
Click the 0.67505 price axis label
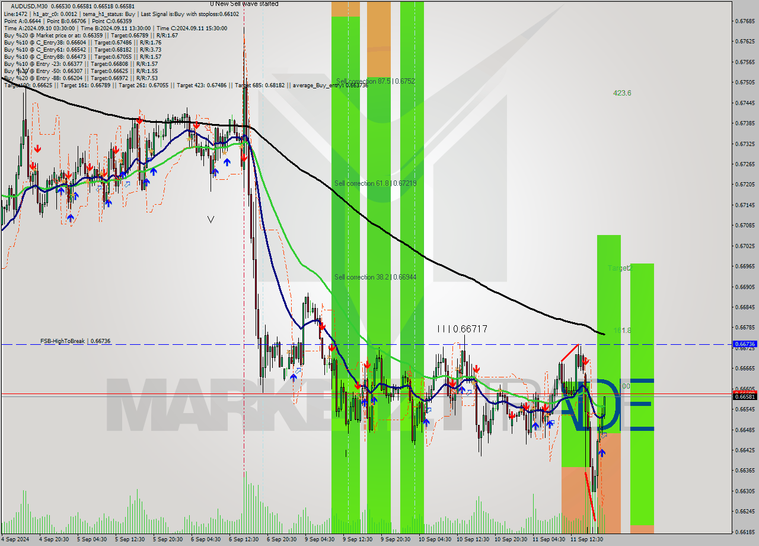pos(745,82)
